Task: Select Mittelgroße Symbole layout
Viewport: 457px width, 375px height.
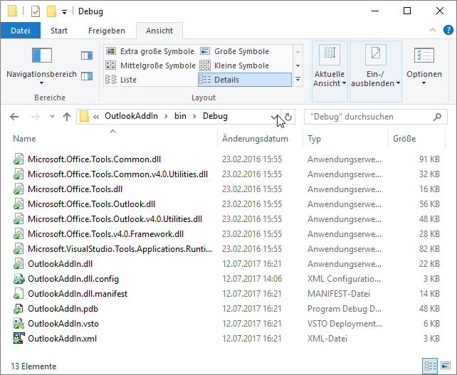Action: tap(150, 65)
